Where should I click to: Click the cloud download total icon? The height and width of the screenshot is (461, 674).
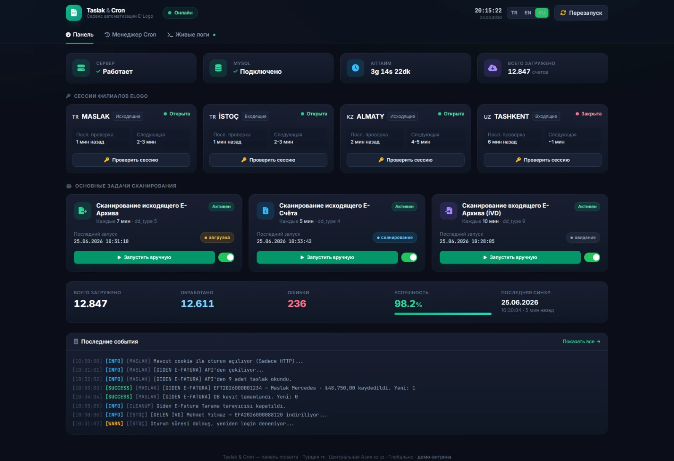pyautogui.click(x=492, y=68)
